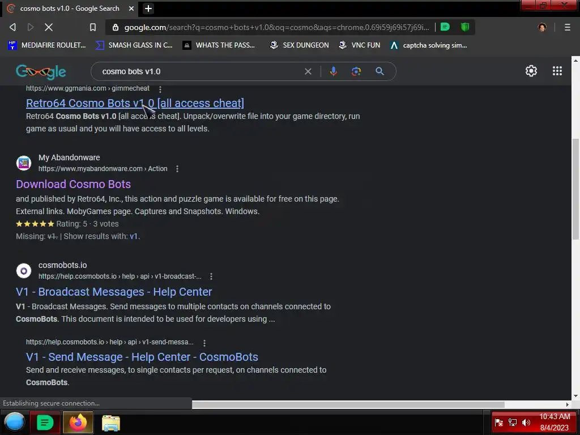Clear the search query text
The height and width of the screenshot is (435, 580).
pyautogui.click(x=308, y=71)
